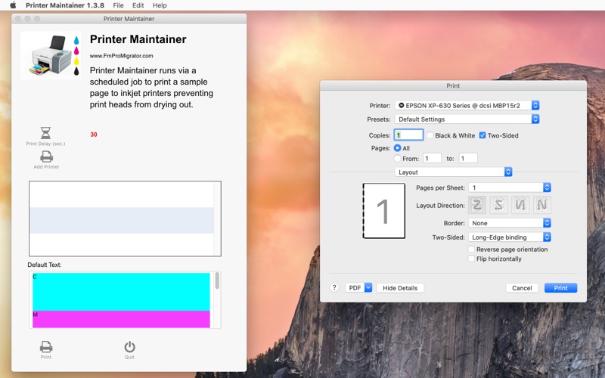Click the Cancel button
The image size is (605, 378).
tap(522, 288)
